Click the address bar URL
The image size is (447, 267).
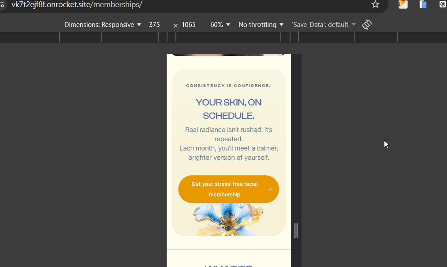tap(77, 4)
